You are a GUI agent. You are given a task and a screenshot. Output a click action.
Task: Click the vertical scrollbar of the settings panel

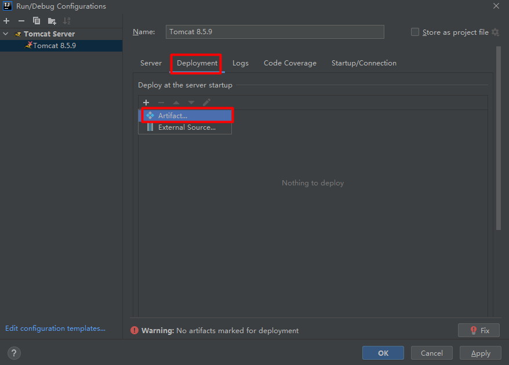click(499, 138)
